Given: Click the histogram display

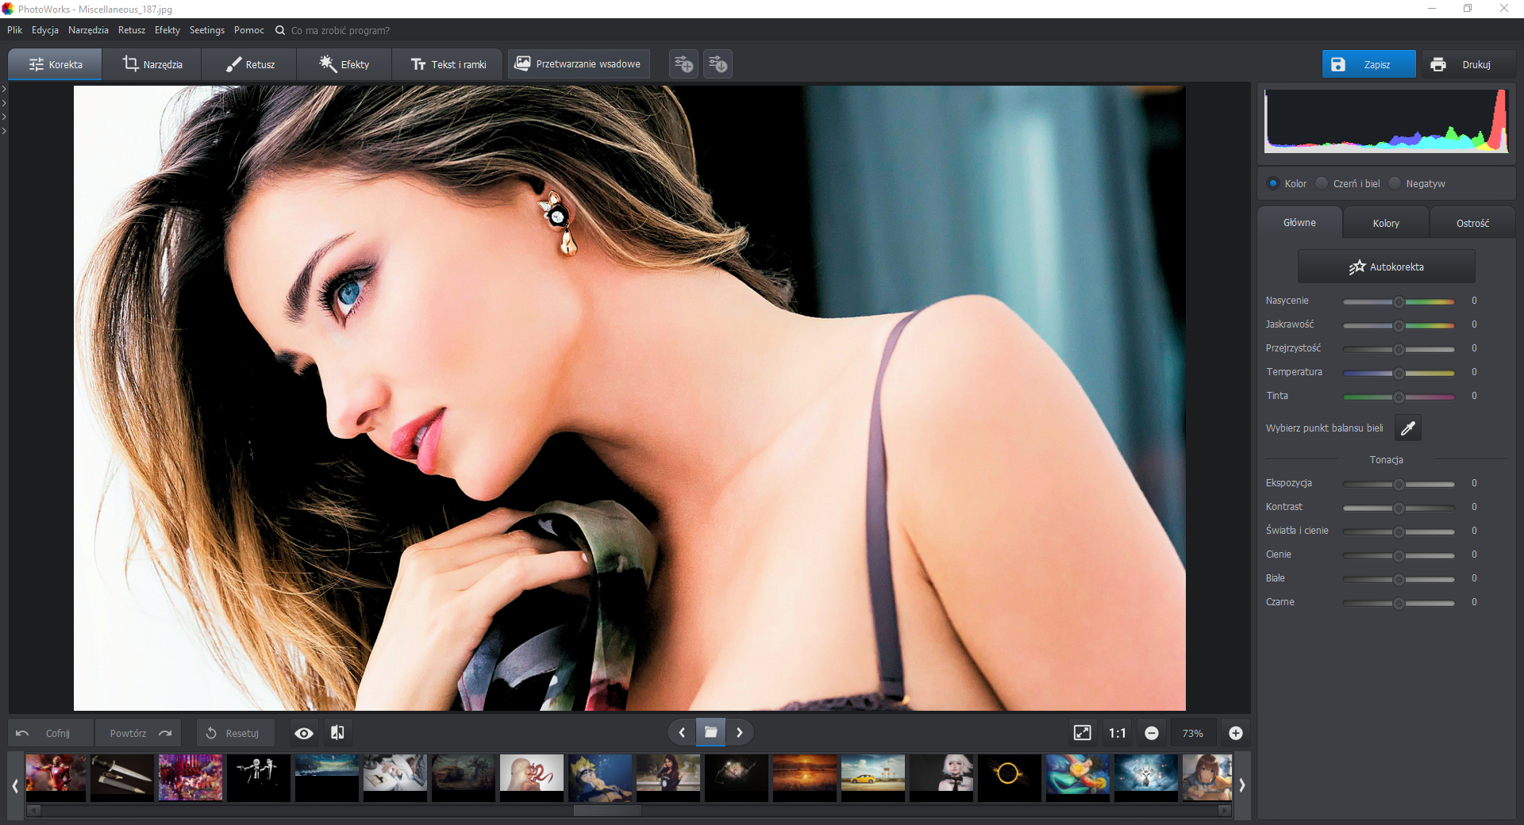Looking at the screenshot, I should [x=1386, y=121].
